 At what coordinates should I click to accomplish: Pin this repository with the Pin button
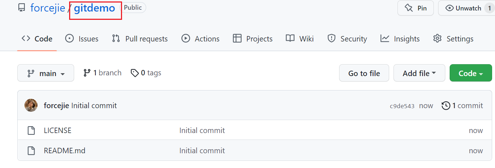point(415,8)
